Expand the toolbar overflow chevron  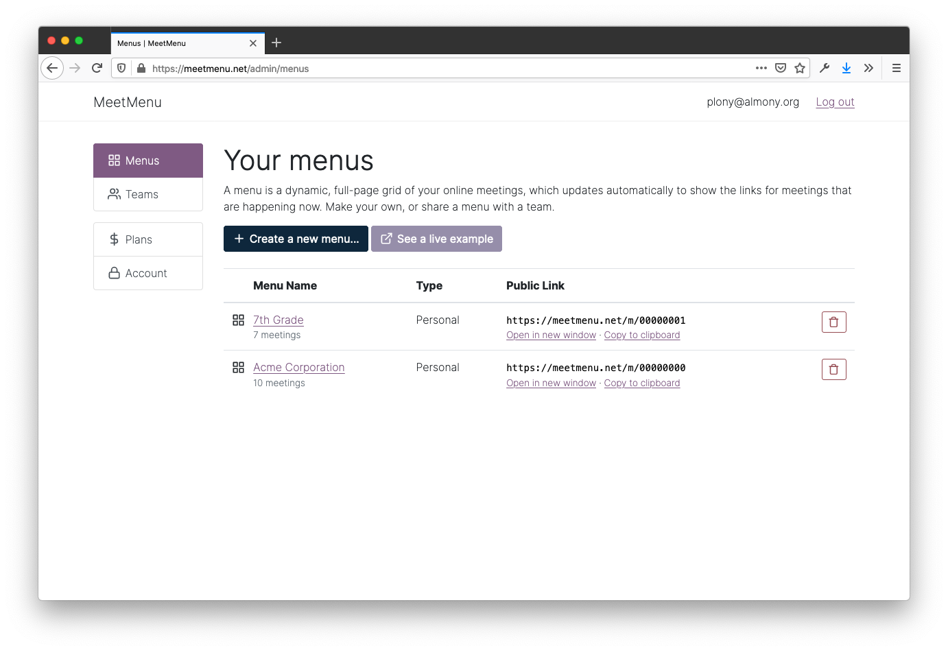[868, 68]
